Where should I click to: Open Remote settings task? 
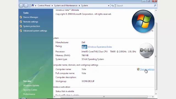31,22
